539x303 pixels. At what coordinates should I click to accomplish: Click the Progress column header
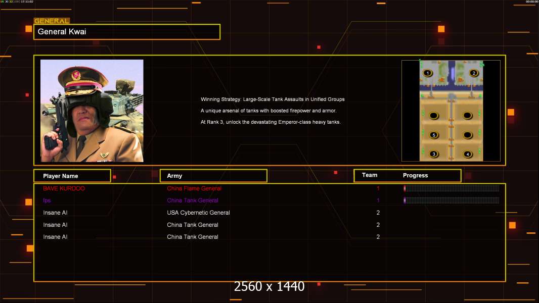click(x=415, y=175)
